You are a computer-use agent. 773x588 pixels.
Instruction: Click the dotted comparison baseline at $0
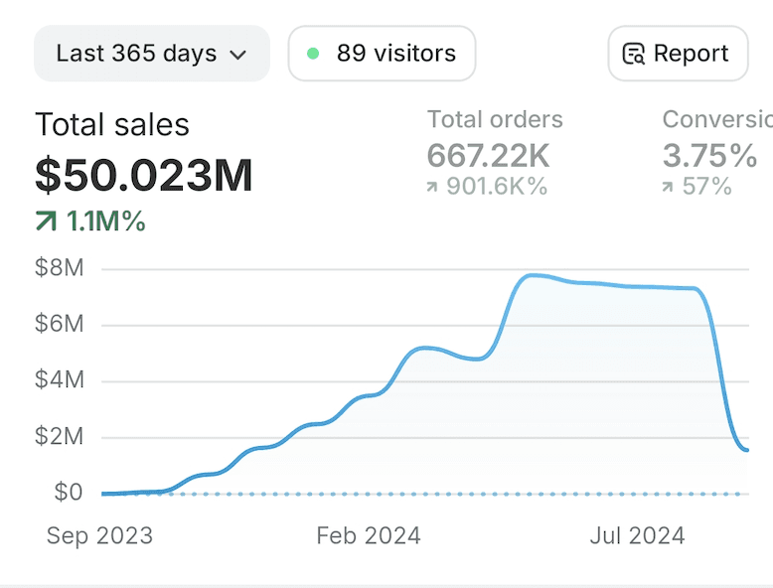(425, 494)
